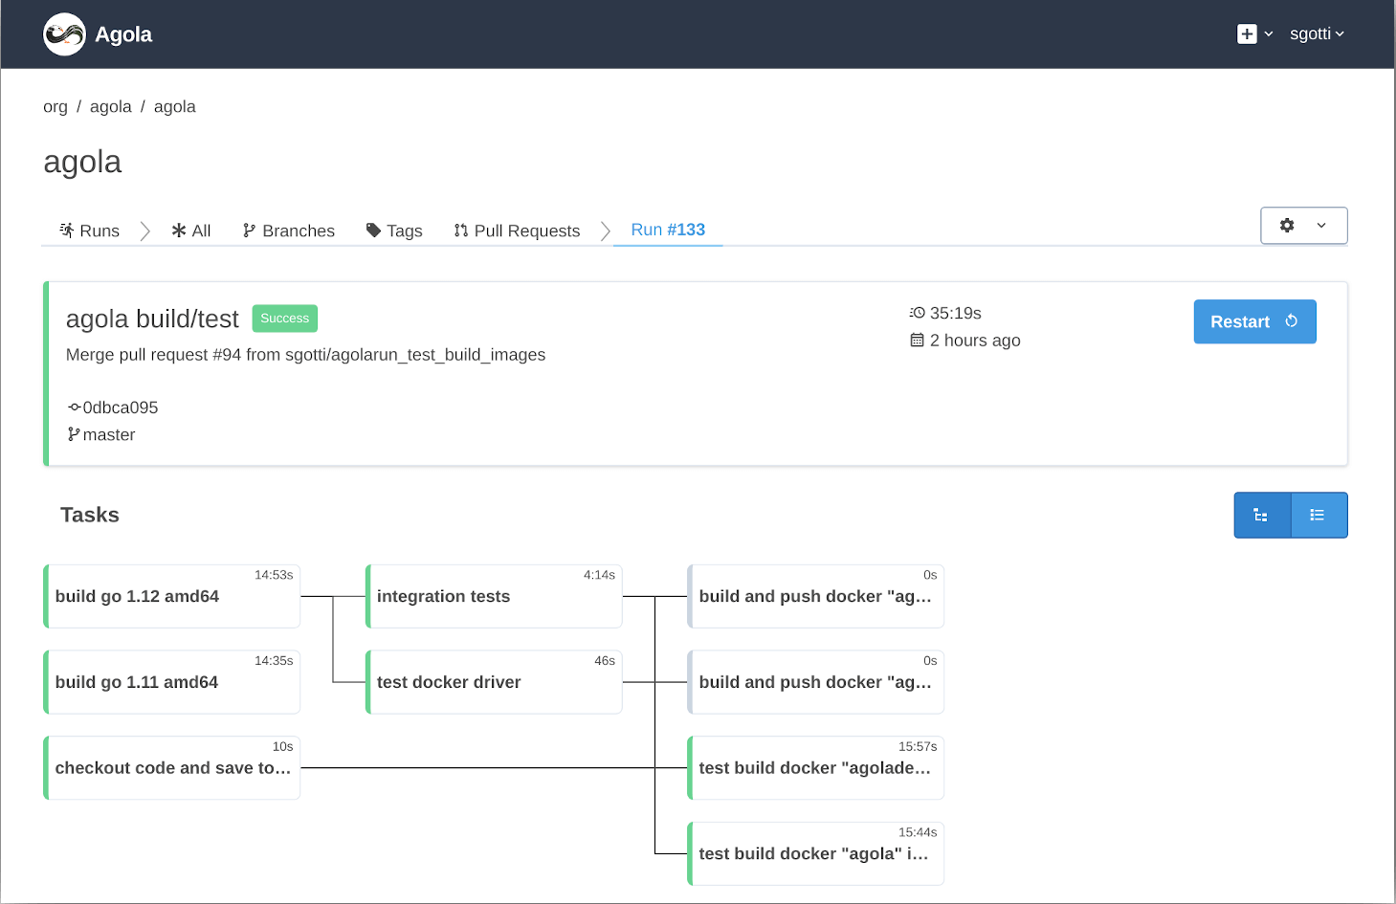Open the integration tests task
Viewport: 1396px width, 904px height.
[494, 596]
